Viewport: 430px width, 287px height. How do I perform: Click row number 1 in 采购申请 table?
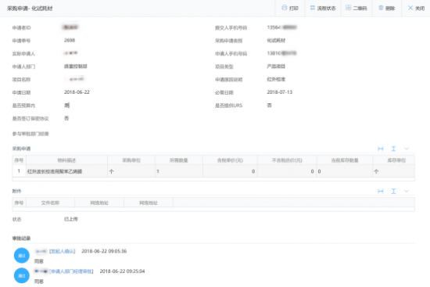pos(19,171)
